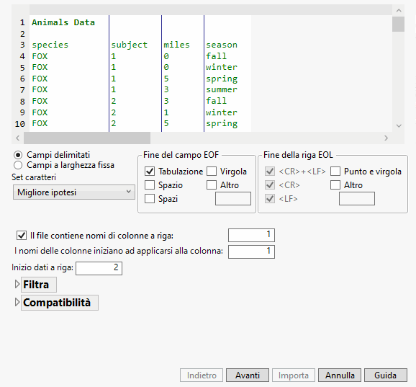Click the preview scroll right arrow

(x=386, y=138)
